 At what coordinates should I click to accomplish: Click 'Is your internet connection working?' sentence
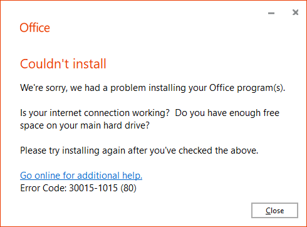95,113
